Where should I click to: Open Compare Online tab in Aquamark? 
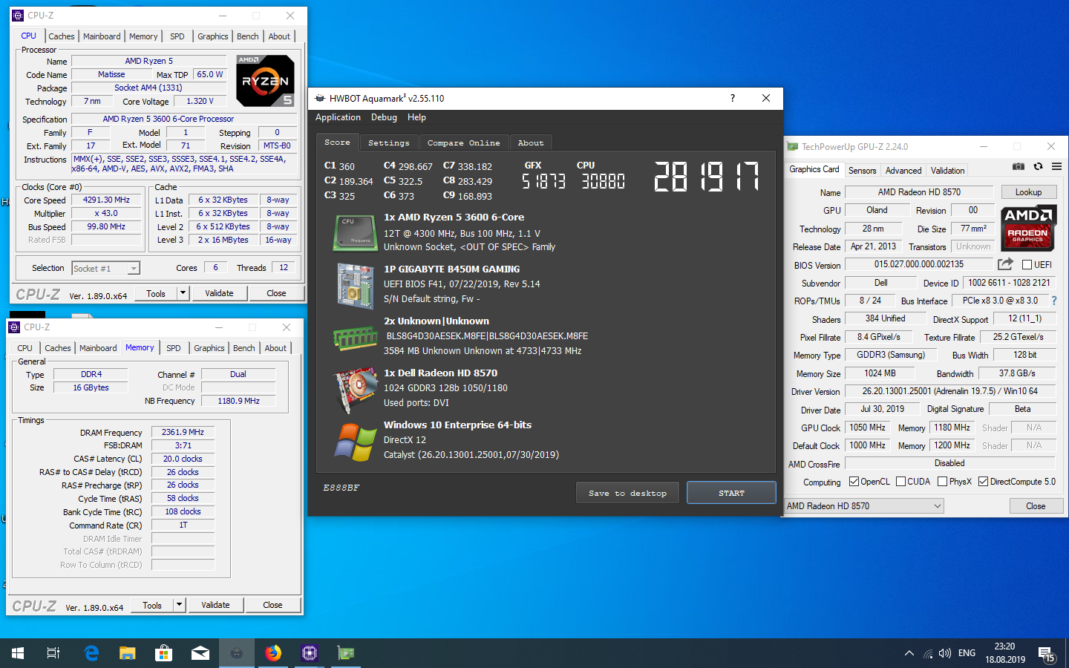pos(464,143)
